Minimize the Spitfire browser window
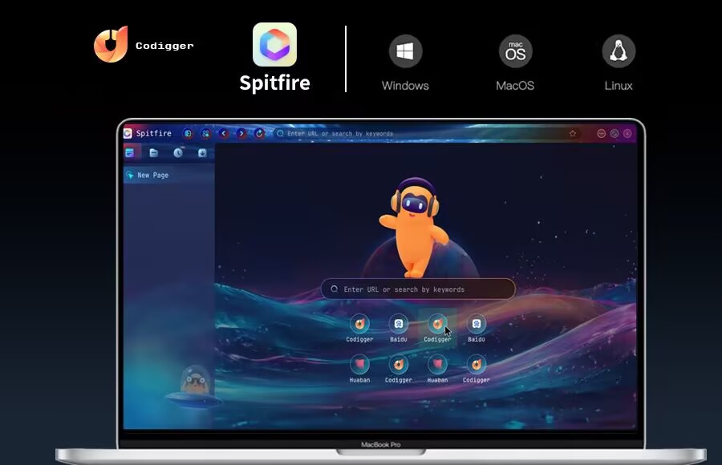Viewport: 722px width, 465px height. (602, 134)
